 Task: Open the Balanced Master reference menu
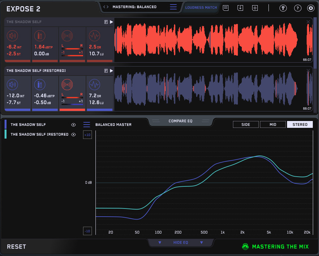tap(87, 125)
